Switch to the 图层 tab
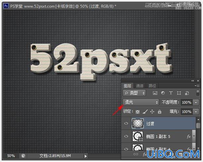The width and height of the screenshot is (203, 162). (x=127, y=86)
